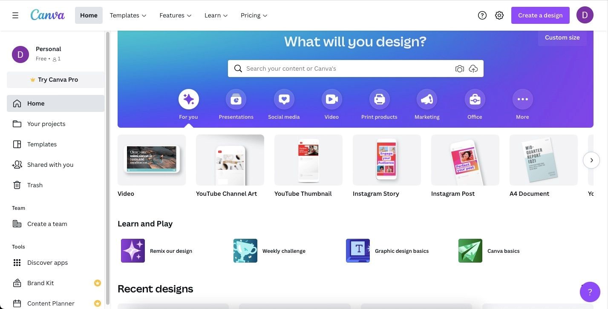Open the account avatar in header

pos(585,15)
